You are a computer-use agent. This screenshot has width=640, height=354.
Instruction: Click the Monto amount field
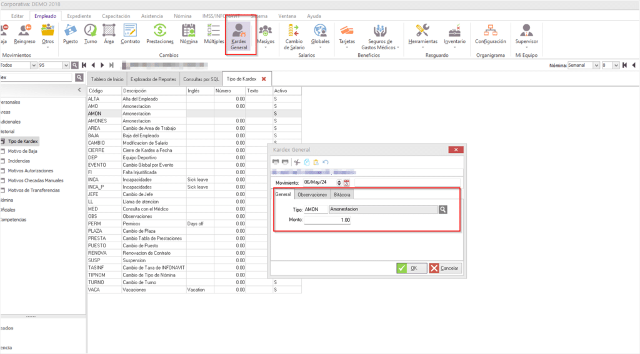pos(327,220)
